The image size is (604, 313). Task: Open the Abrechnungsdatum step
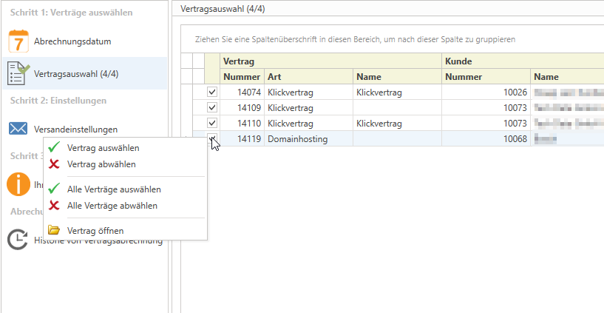pyautogui.click(x=74, y=40)
